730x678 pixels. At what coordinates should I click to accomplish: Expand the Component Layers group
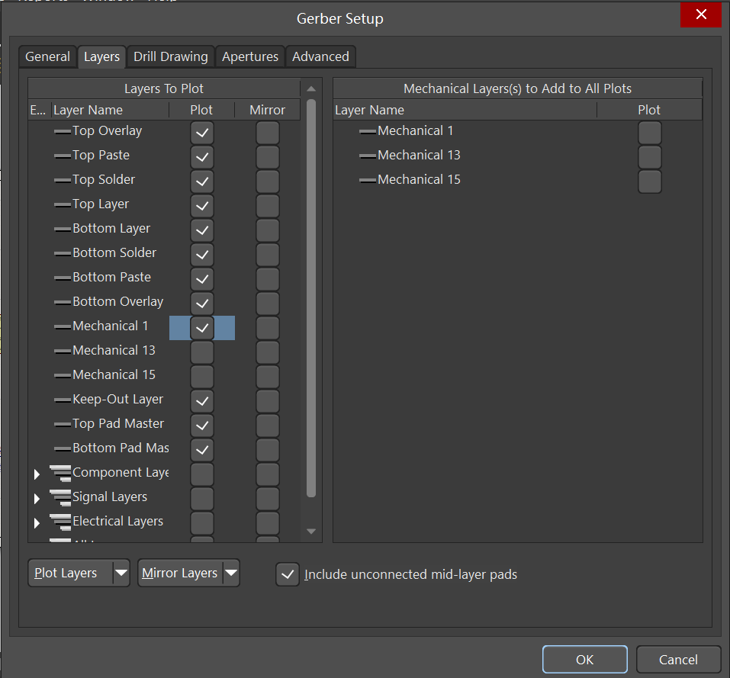point(37,474)
